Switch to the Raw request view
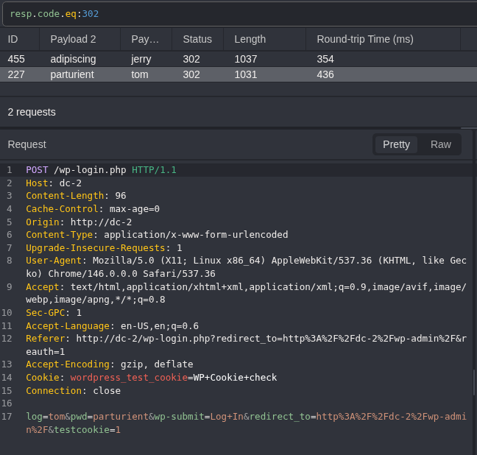The image size is (477, 455). pyautogui.click(x=440, y=144)
